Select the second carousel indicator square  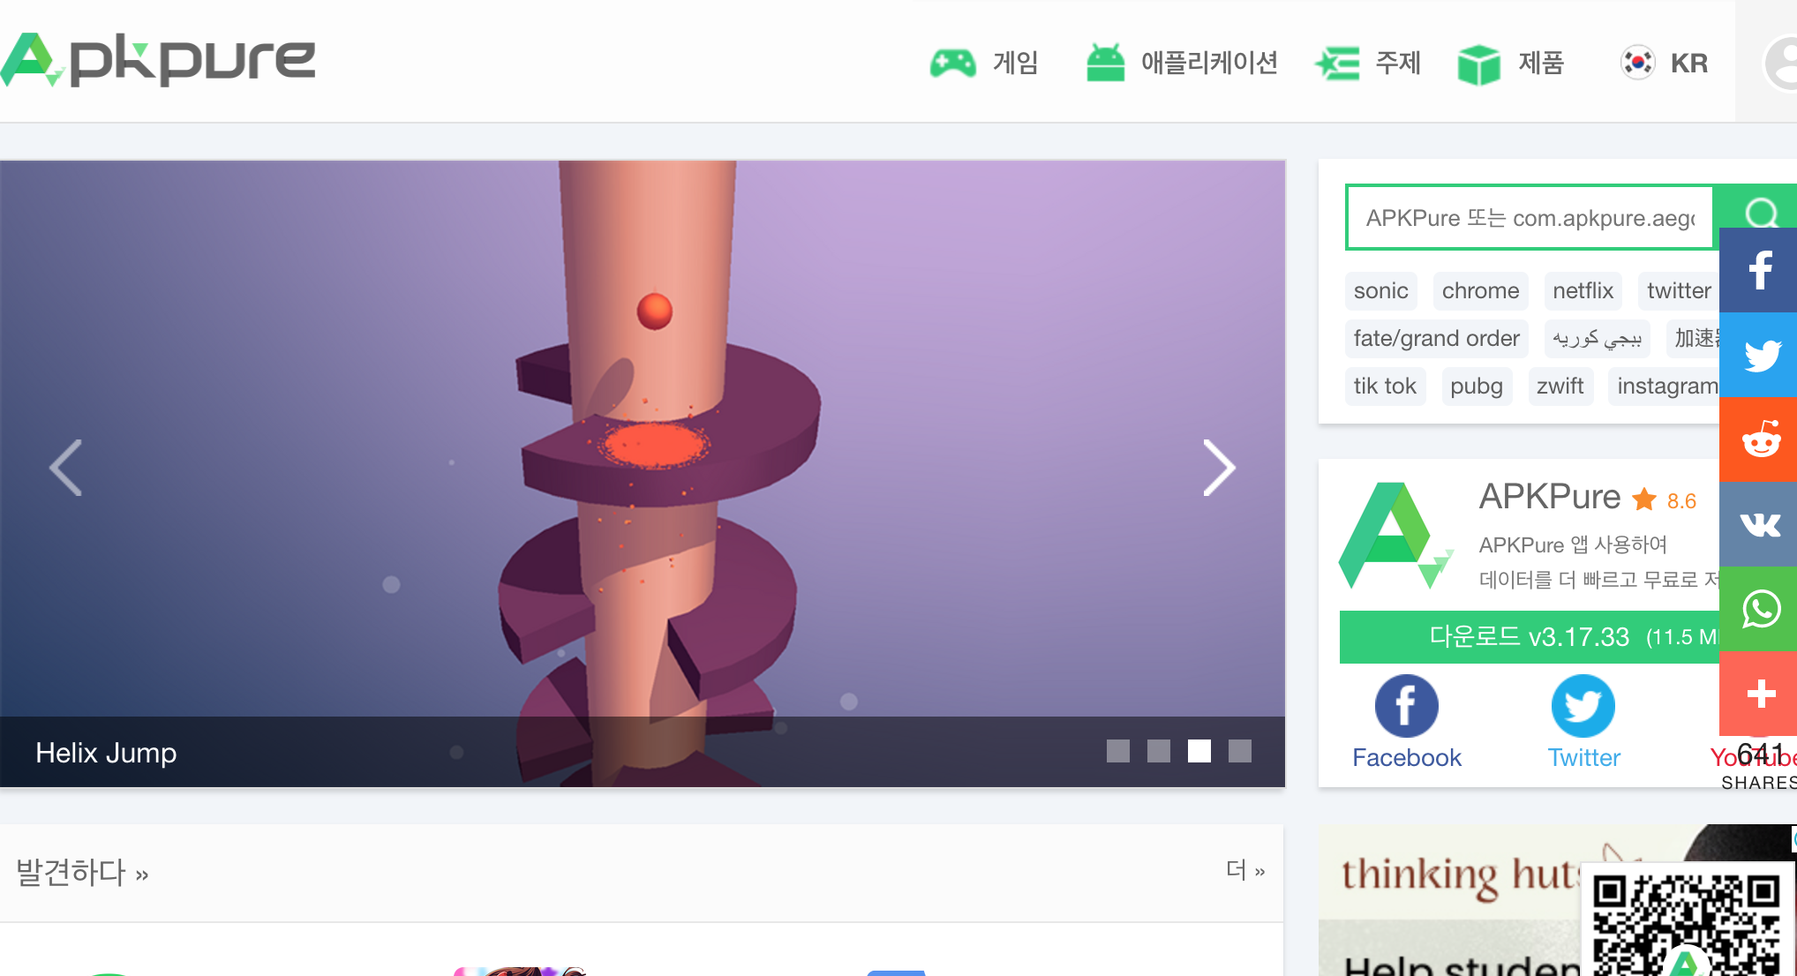[x=1158, y=751]
